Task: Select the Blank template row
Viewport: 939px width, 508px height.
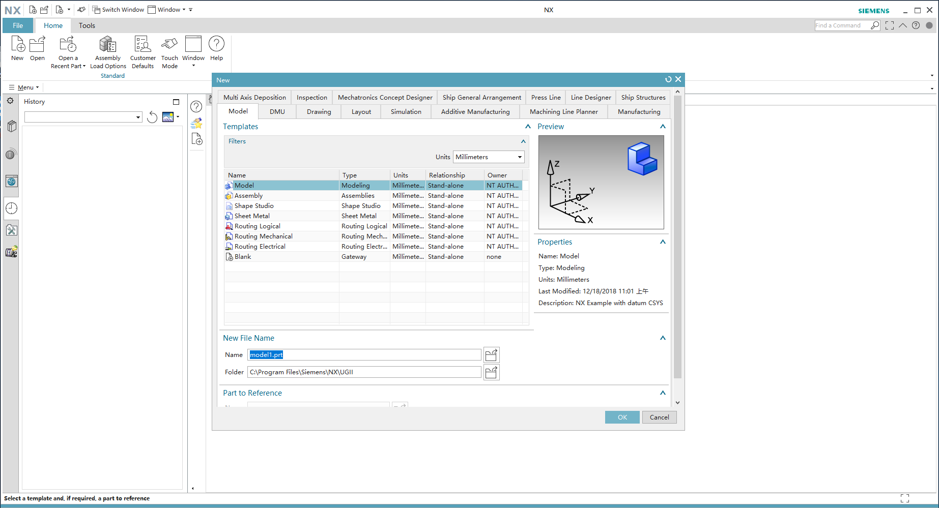Action: (x=373, y=257)
